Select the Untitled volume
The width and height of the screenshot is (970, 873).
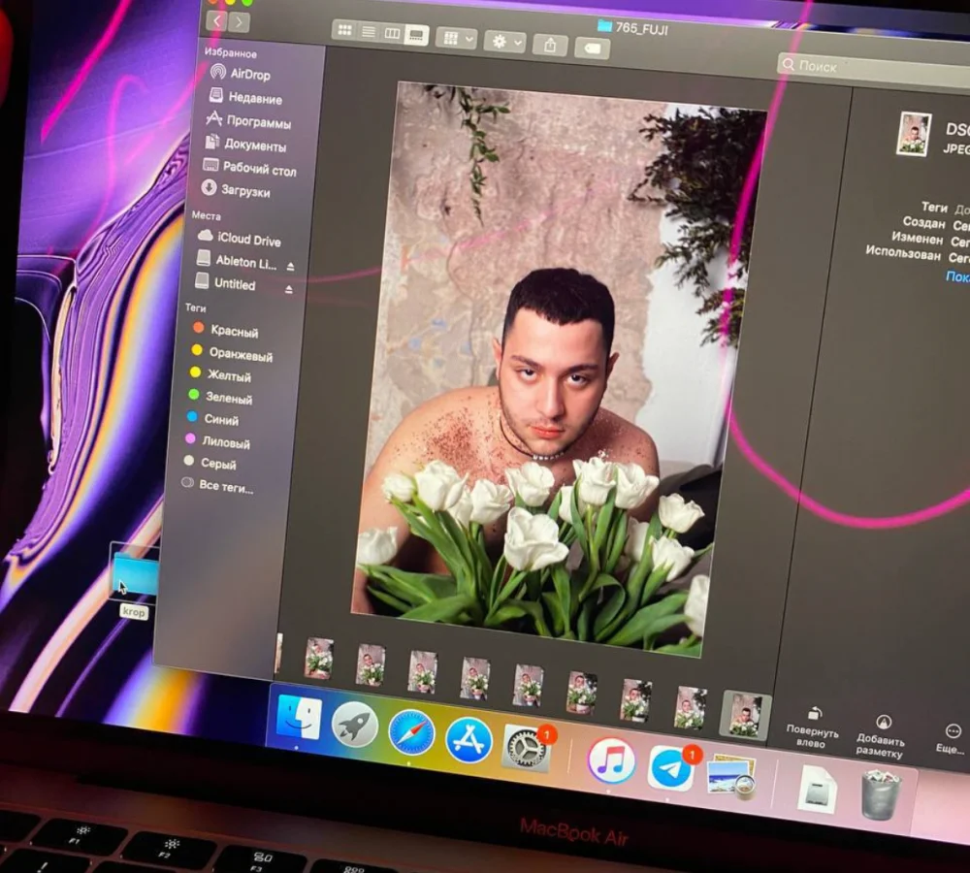pos(225,283)
